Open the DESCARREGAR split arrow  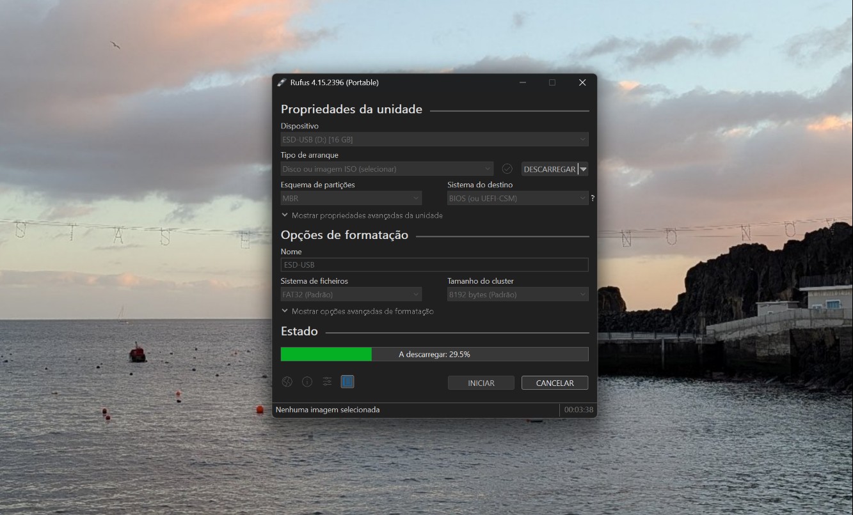point(583,169)
